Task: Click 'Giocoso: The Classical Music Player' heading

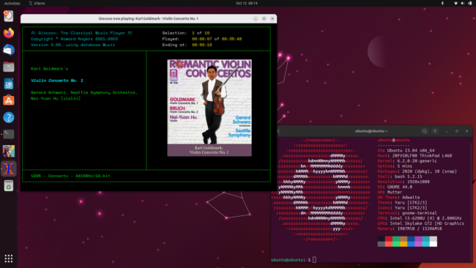Action: click(x=81, y=33)
